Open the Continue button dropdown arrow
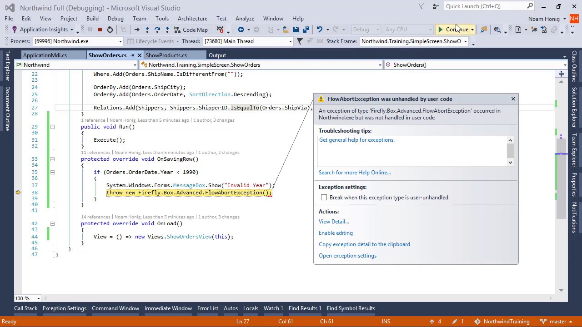582x327 pixels. [x=472, y=30]
